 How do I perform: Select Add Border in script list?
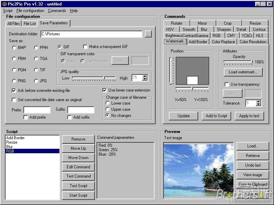[x=33, y=138]
